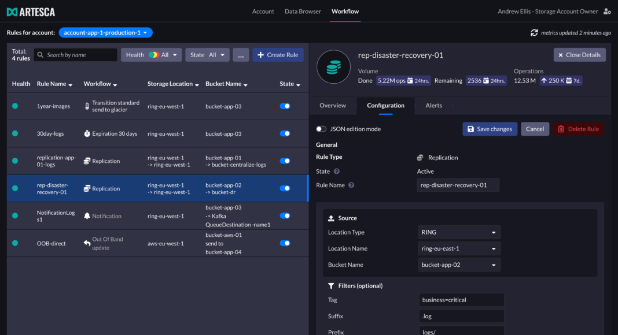Screen dimensions: 618x335
Task: Sort by Bucket Name column
Action: click(227, 84)
